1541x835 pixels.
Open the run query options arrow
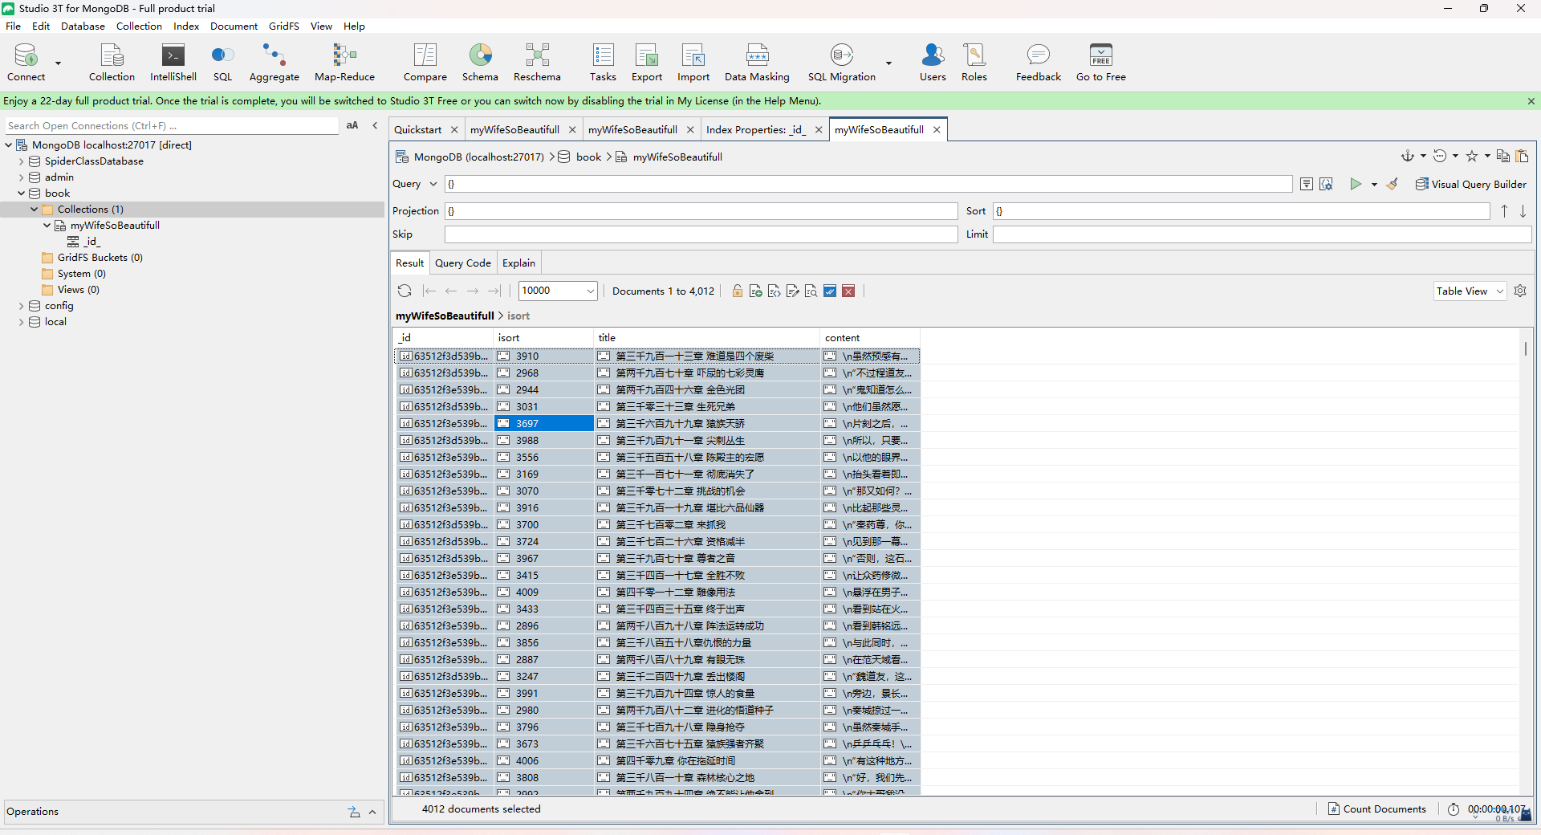[x=1374, y=185]
